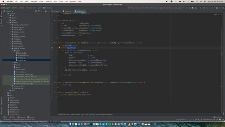Open VLC cone icon in the Dock
The image size is (225, 127).
point(129,124)
